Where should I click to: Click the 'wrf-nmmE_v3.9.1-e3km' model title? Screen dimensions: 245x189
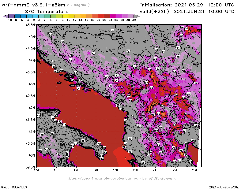point(33,5)
